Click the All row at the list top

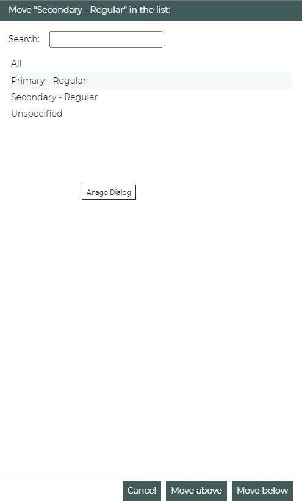point(150,64)
